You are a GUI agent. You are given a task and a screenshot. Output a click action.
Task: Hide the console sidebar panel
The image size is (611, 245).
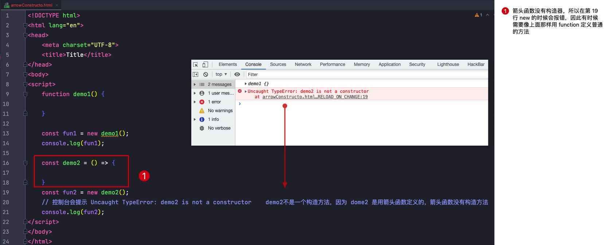point(196,74)
